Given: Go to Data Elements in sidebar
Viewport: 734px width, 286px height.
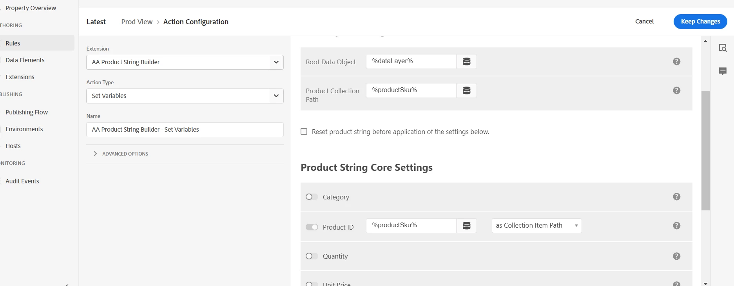Looking at the screenshot, I should pyautogui.click(x=25, y=60).
